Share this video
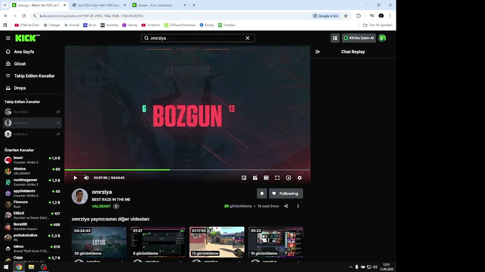485x272 pixels. point(286,206)
